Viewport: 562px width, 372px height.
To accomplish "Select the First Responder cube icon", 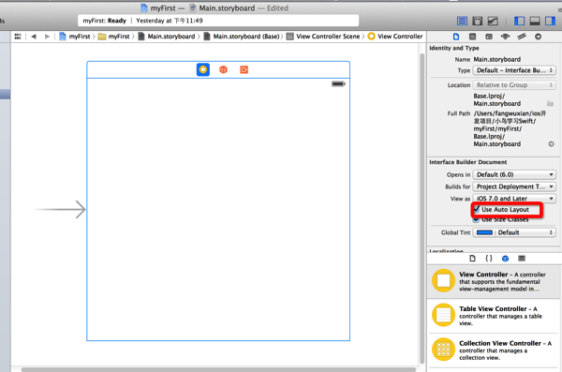I will 223,69.
